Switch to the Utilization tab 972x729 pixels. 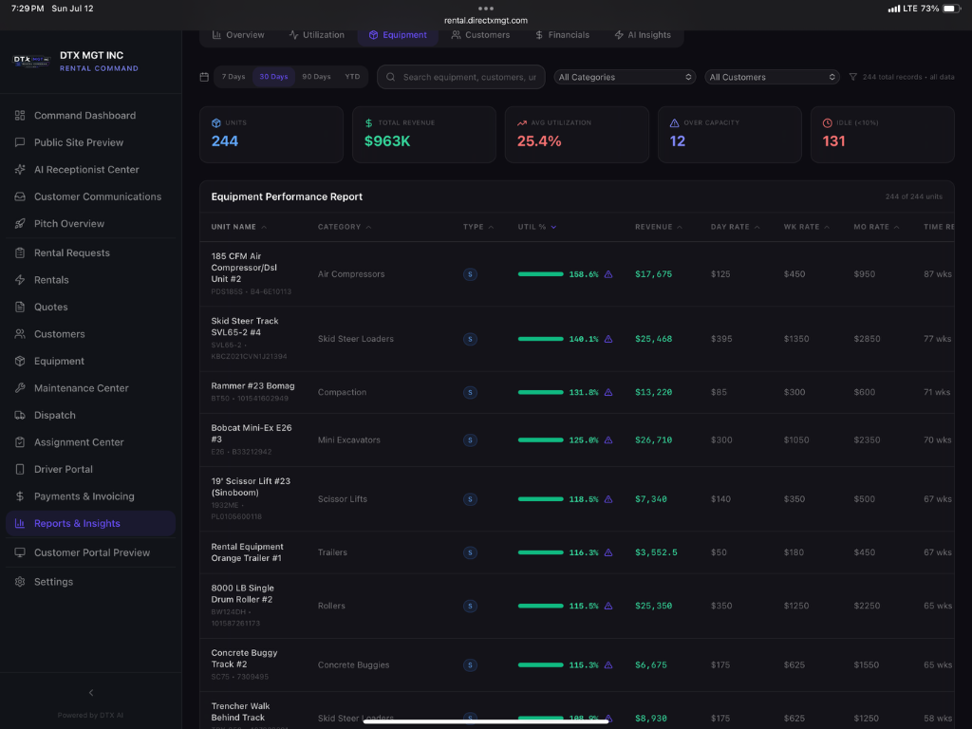[x=317, y=35]
